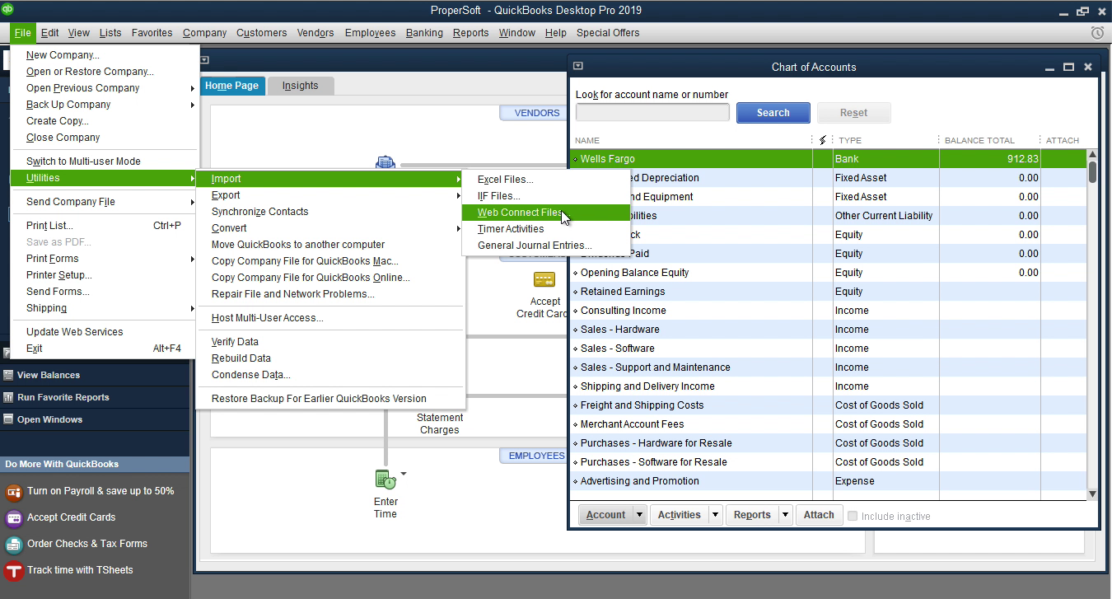
Task: Open the Banking menu
Action: point(424,33)
